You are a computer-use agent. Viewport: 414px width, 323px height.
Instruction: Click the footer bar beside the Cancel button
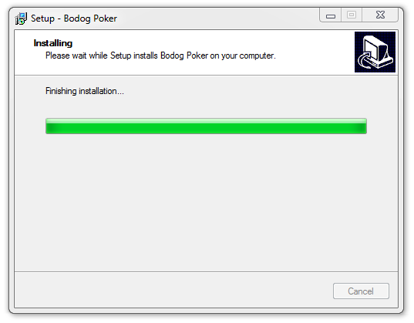click(172, 291)
